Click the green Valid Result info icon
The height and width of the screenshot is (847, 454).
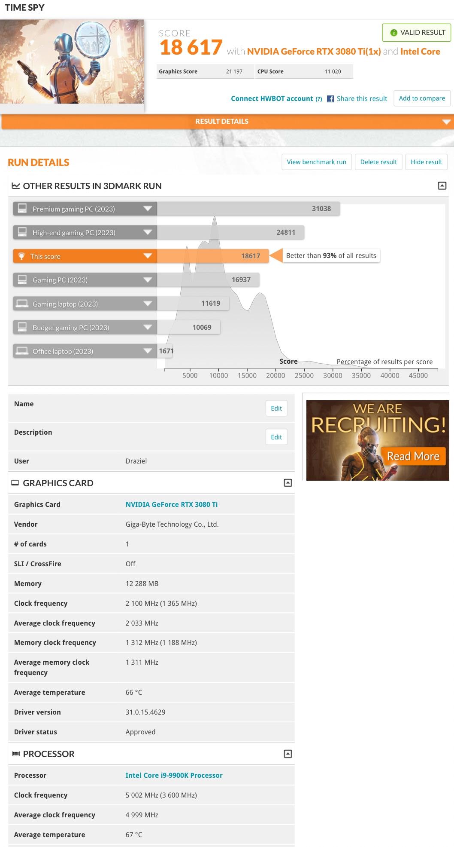pyautogui.click(x=393, y=33)
